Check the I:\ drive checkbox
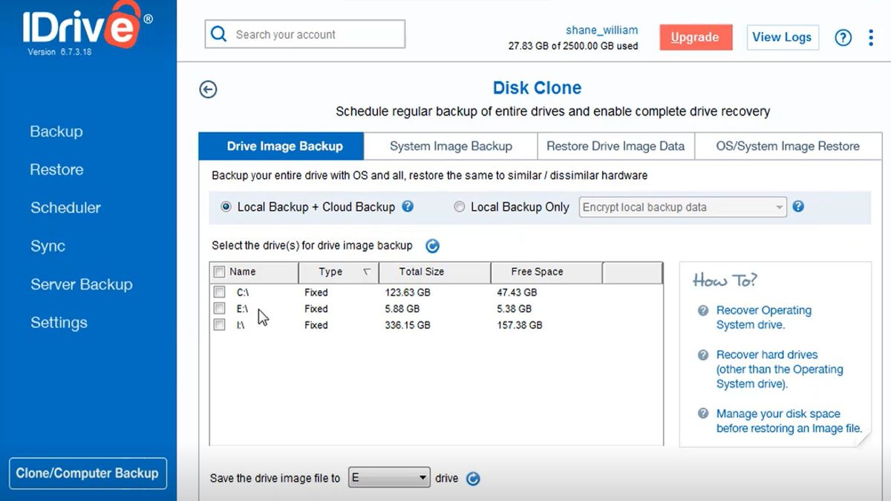891x501 pixels. pos(219,324)
